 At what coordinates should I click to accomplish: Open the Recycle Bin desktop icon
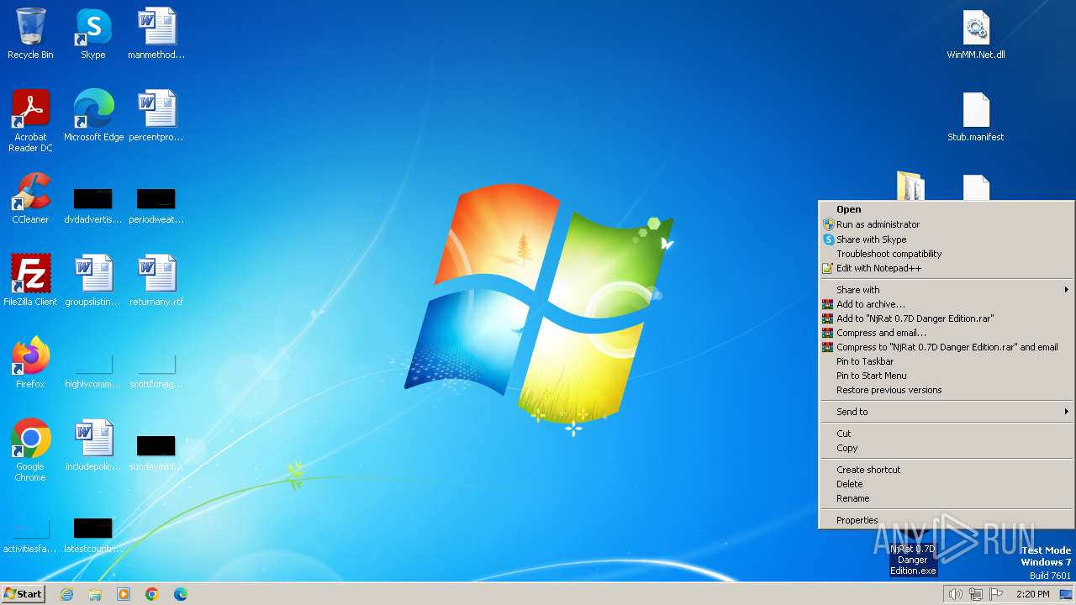click(30, 34)
